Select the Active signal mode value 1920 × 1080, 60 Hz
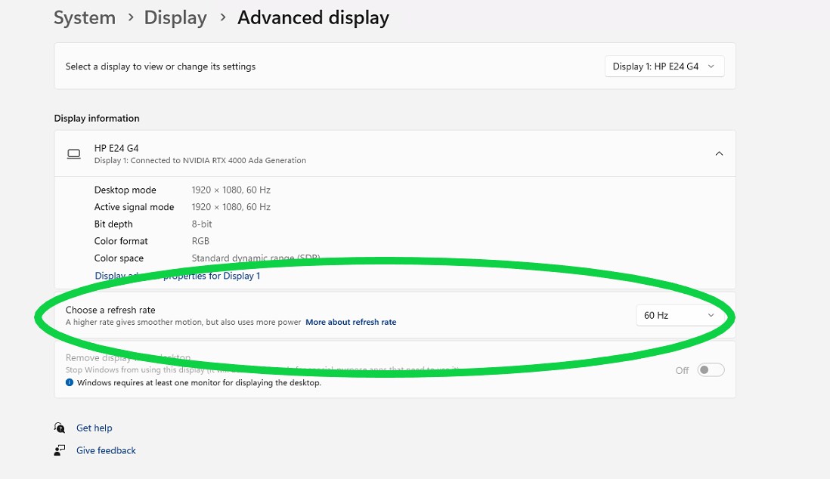The width and height of the screenshot is (830, 479). [231, 207]
